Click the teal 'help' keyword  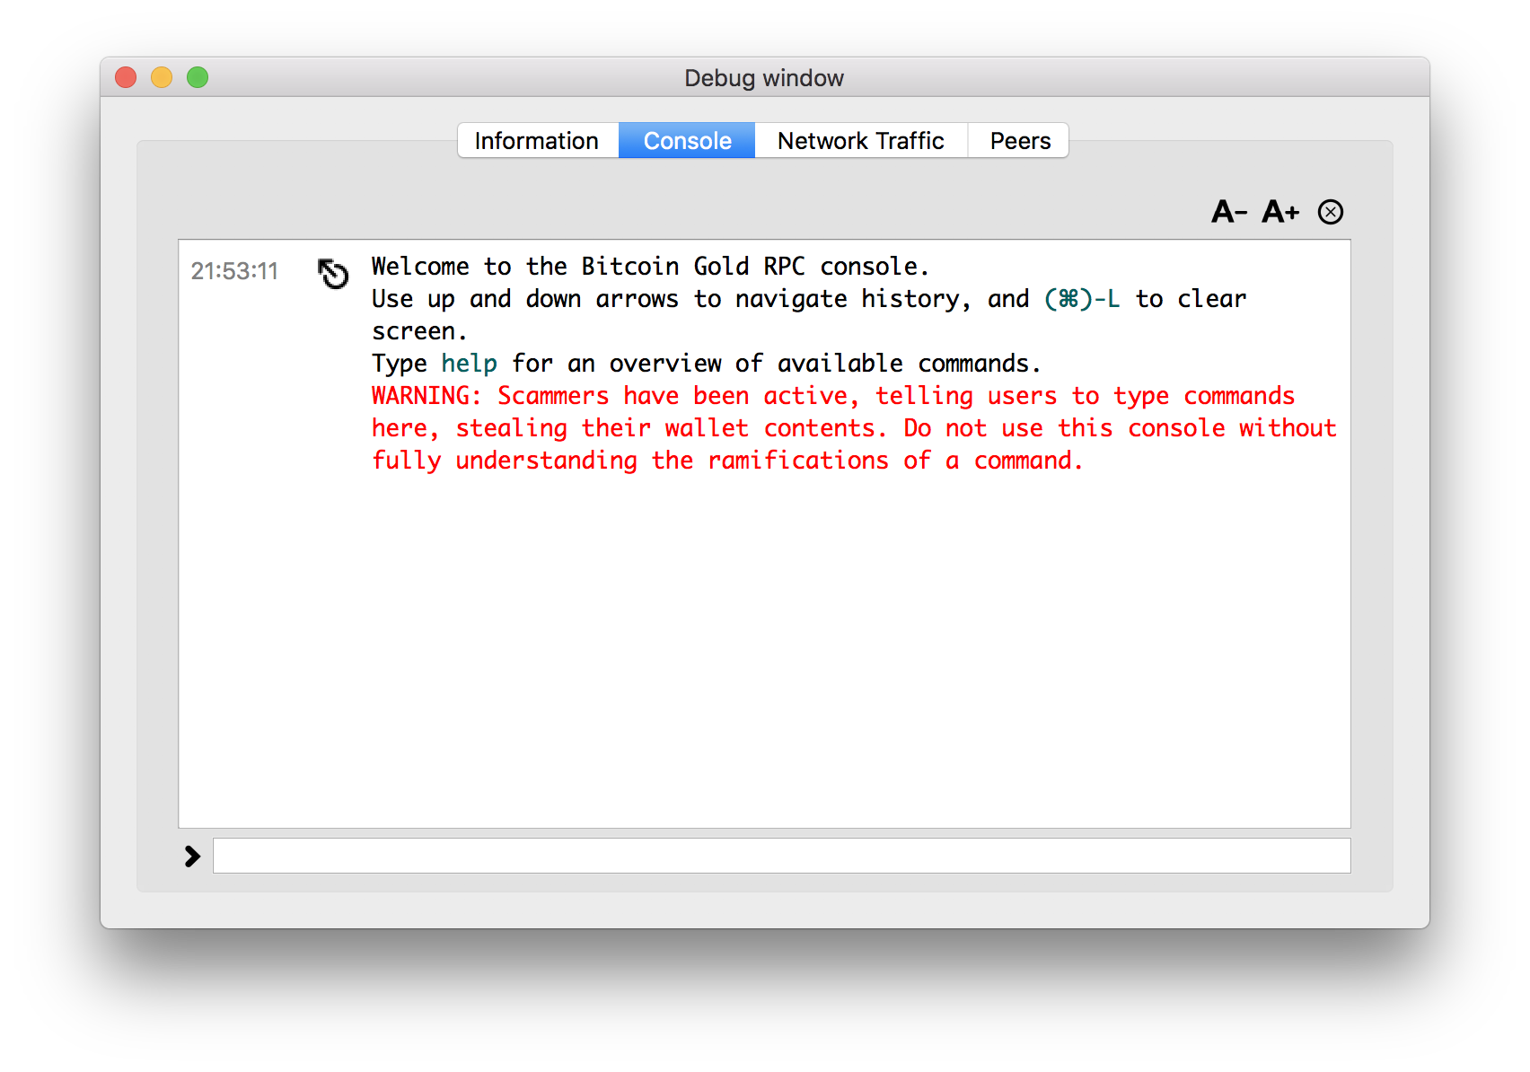469,364
